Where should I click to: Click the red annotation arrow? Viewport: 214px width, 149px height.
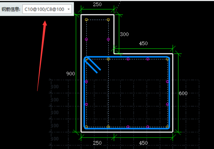click(41, 55)
